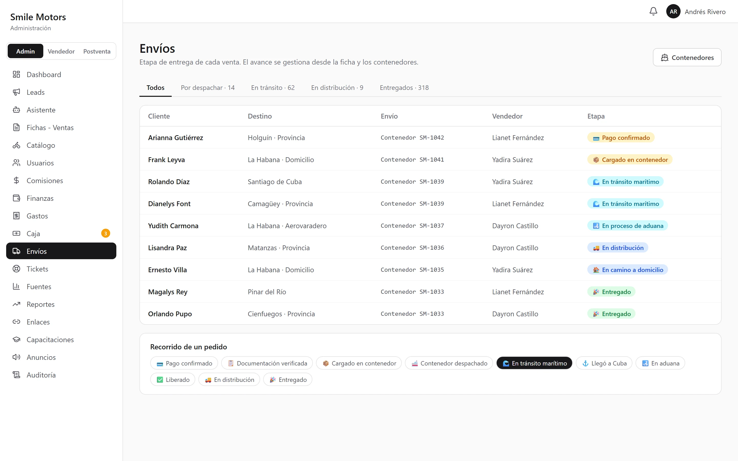The width and height of the screenshot is (738, 461).
Task: Select the Liberado step chip
Action: 173,380
